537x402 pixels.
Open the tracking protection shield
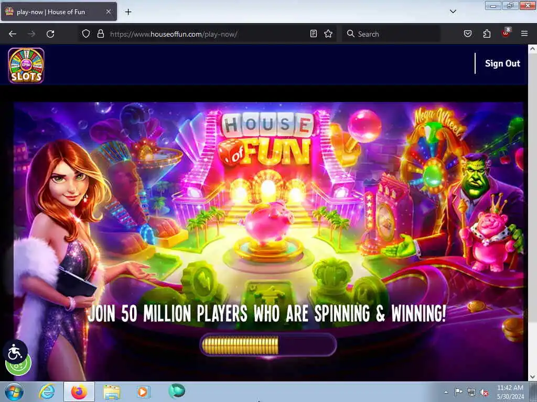click(x=86, y=33)
